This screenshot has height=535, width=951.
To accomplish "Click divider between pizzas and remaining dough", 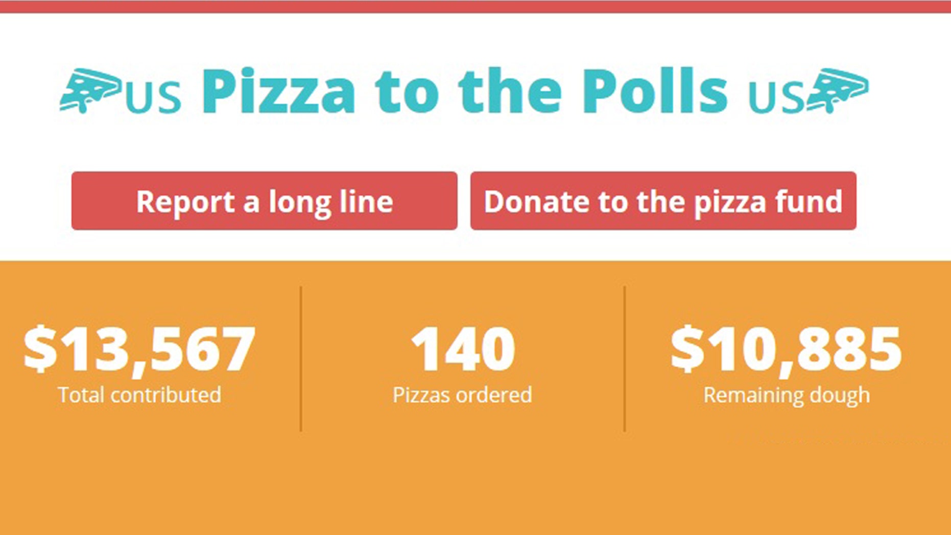I will click(x=625, y=359).
